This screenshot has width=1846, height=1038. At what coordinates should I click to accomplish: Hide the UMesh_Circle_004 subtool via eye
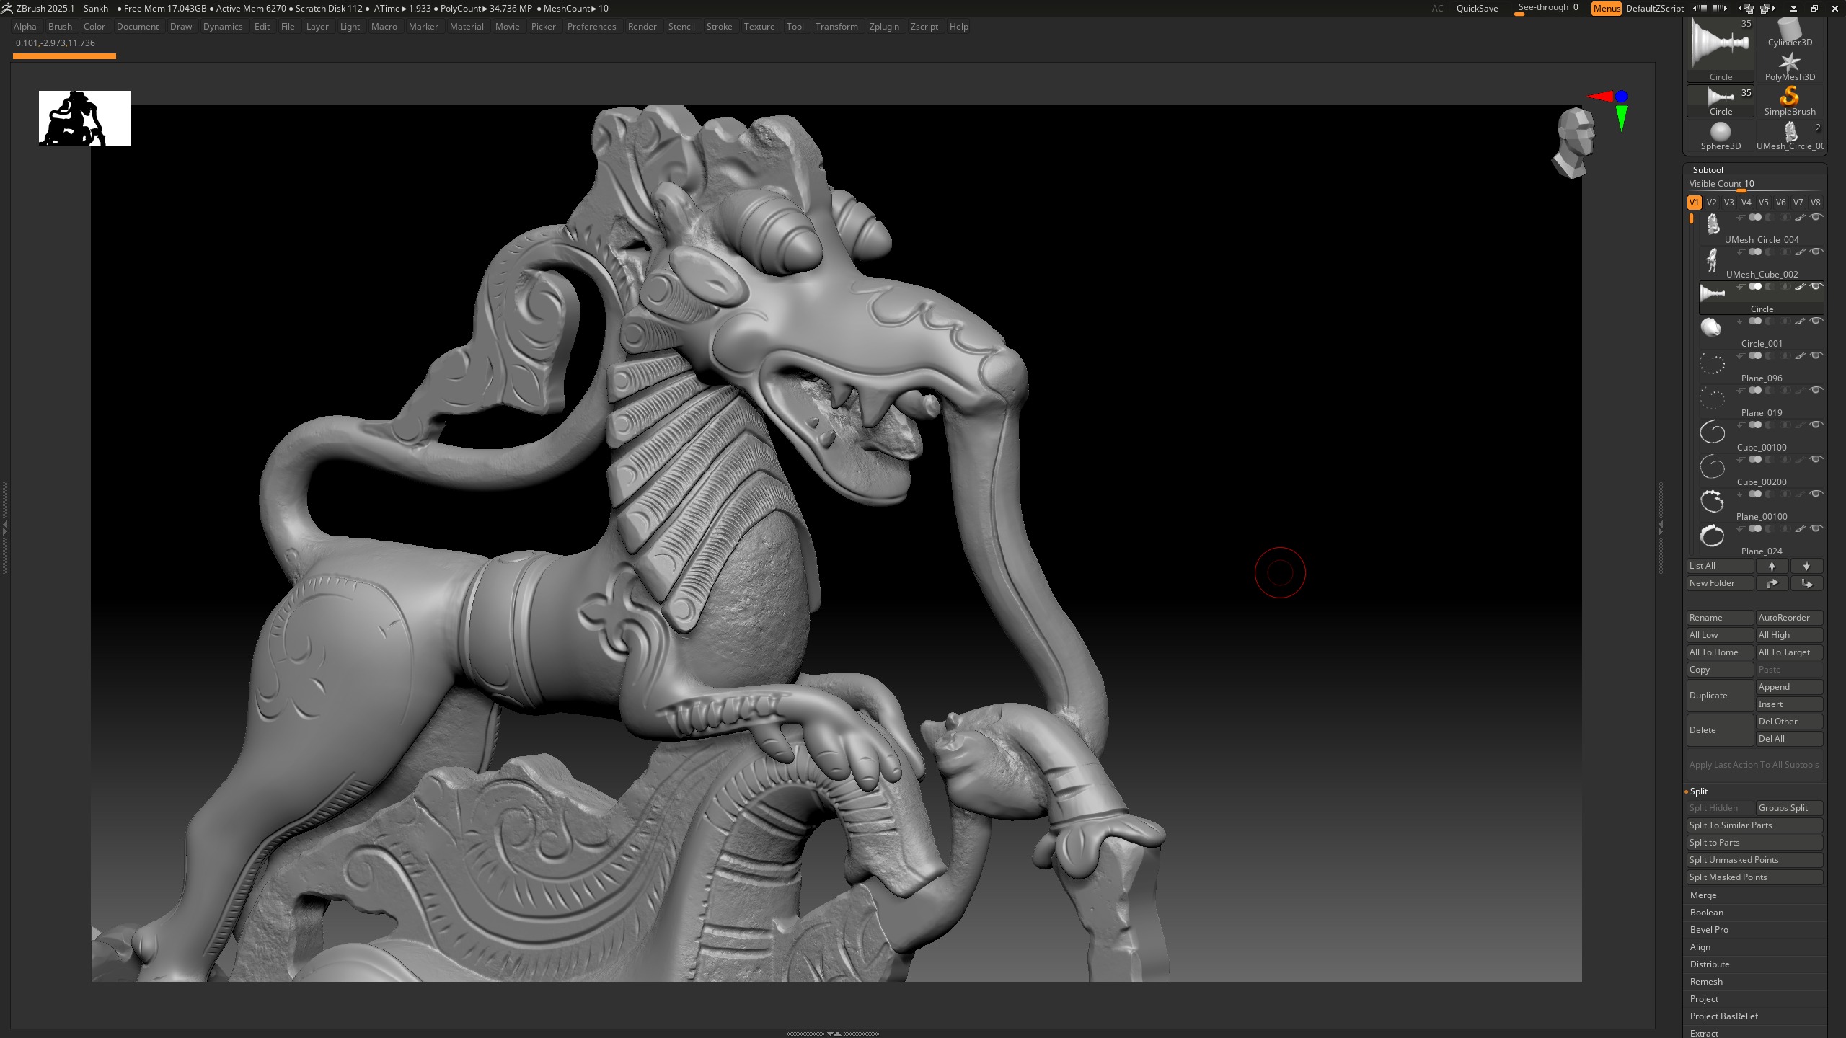[1816, 218]
